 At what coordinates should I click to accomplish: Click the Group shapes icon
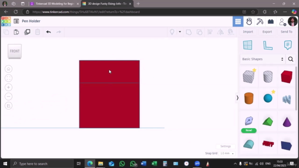click(x=189, y=32)
